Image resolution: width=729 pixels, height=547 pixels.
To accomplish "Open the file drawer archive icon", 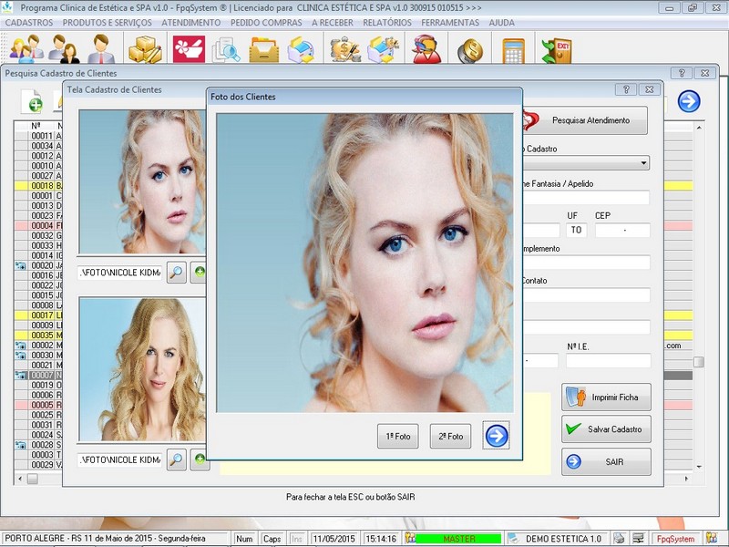I will click(x=263, y=49).
